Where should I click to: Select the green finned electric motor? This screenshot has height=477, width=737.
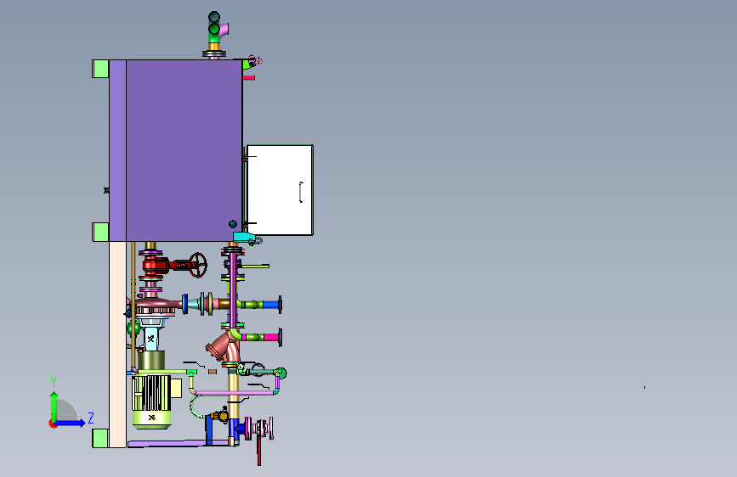[x=151, y=401]
